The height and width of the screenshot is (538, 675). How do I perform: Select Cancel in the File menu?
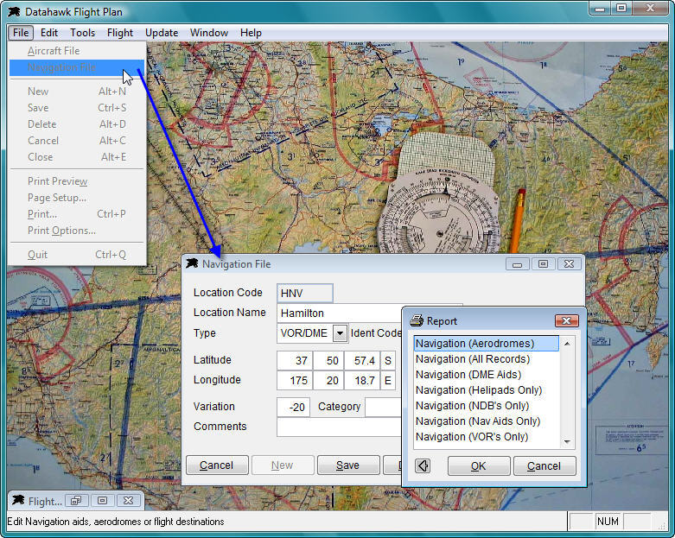pos(77,141)
